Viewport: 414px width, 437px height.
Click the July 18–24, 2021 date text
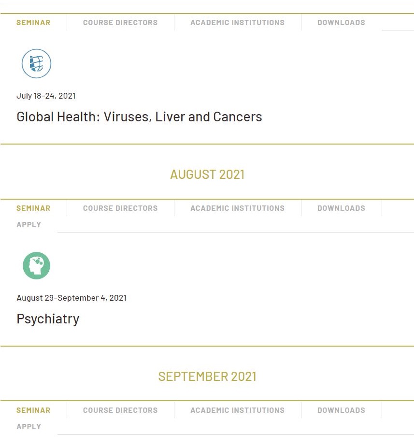(x=46, y=96)
